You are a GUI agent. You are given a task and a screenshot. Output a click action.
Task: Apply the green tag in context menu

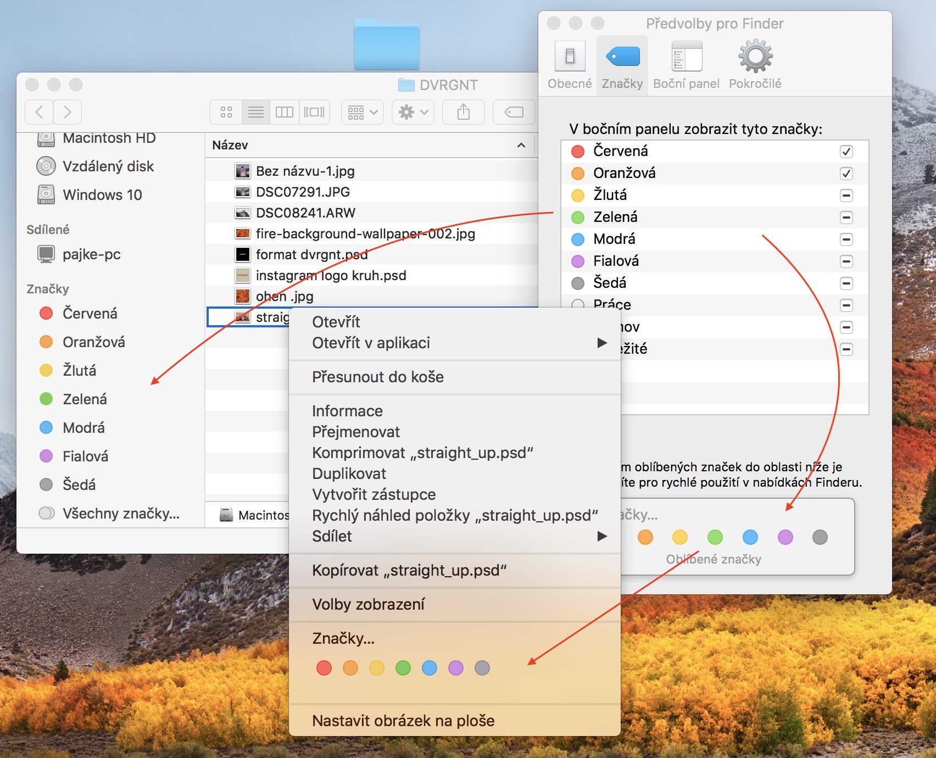[403, 668]
